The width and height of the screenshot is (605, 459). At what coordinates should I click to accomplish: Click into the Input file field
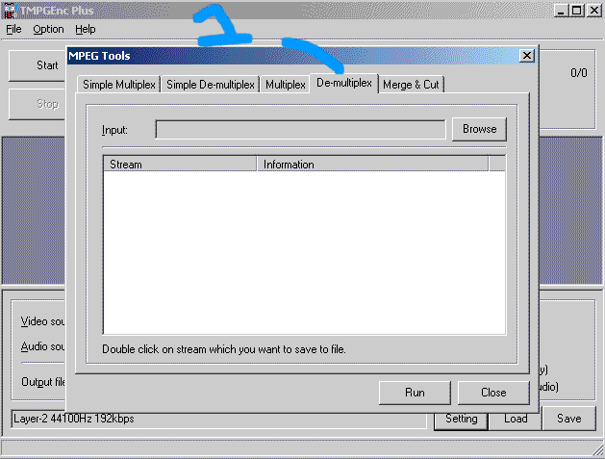[300, 129]
